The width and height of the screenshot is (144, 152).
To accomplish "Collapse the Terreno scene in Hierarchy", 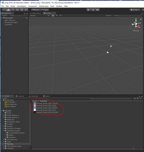I will [2, 18].
